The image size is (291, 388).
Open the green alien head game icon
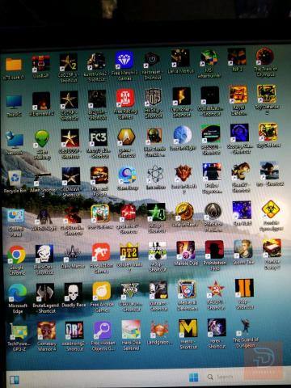tap(42, 138)
